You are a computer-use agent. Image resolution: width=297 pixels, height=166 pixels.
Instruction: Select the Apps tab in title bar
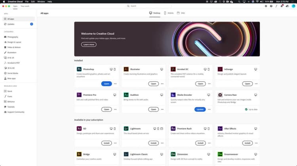pos(15,6)
